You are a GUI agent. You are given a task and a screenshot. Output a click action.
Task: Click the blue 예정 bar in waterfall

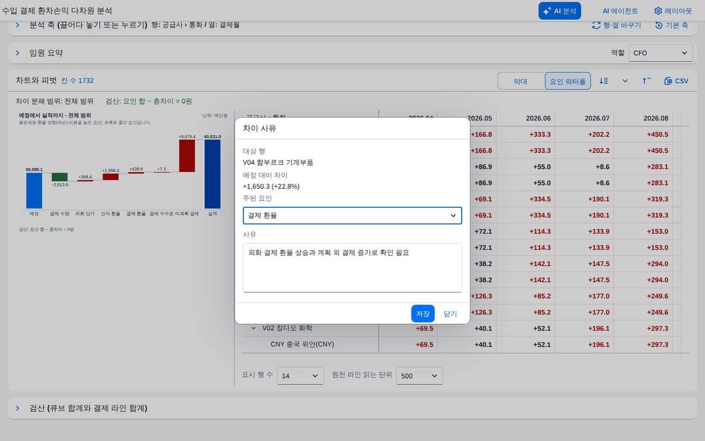coord(34,190)
